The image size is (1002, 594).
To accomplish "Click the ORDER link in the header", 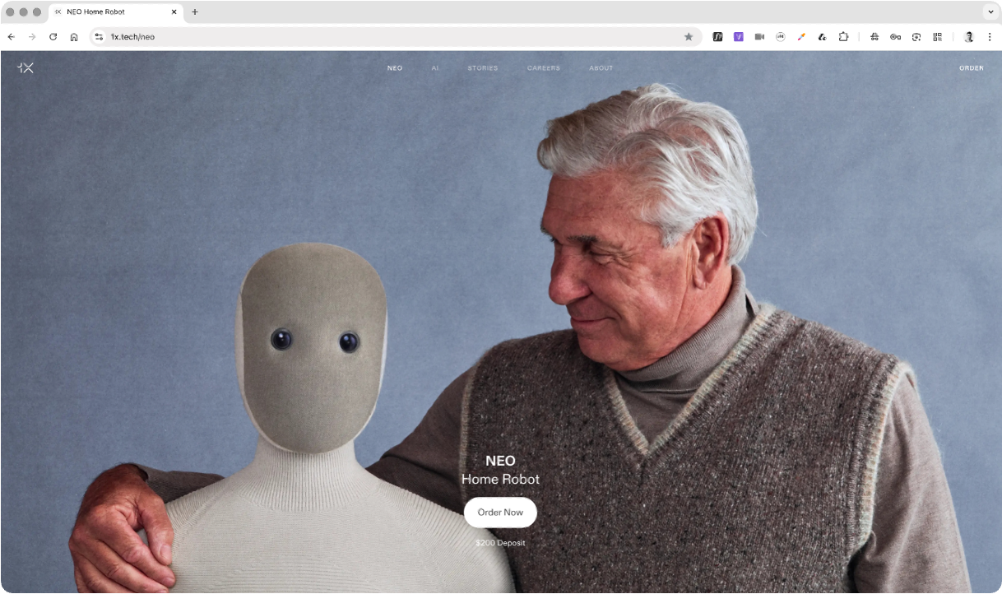I will coord(972,68).
